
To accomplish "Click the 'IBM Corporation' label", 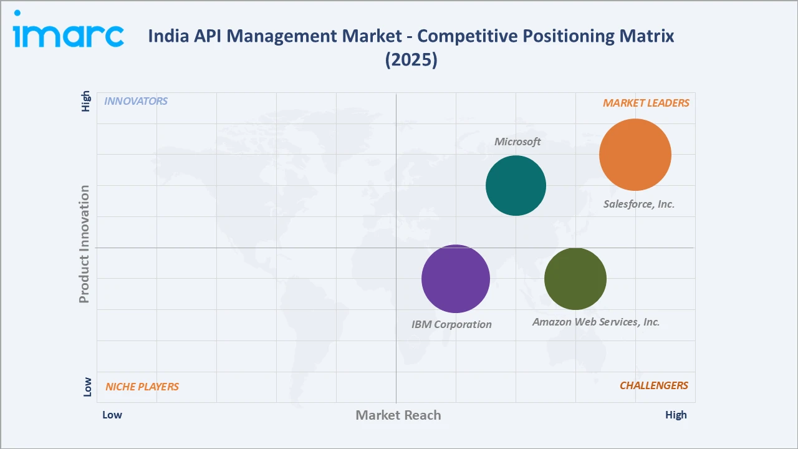I will [x=451, y=324].
